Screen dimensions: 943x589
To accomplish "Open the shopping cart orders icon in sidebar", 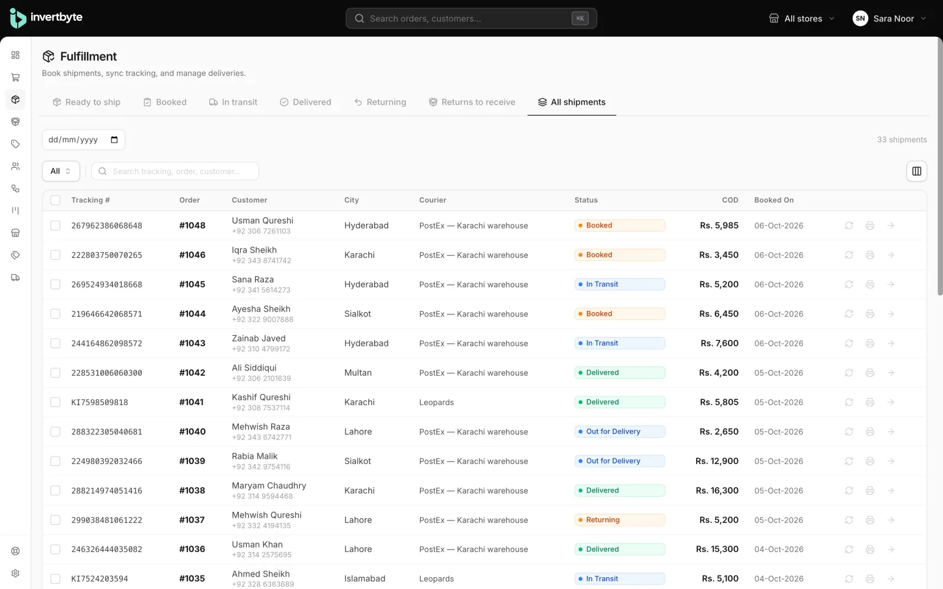I will click(x=15, y=77).
